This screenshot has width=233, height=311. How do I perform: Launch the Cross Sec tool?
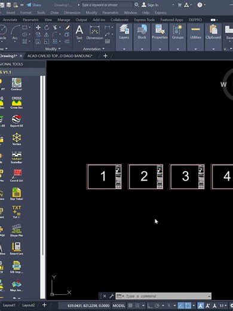pyautogui.click(x=17, y=102)
